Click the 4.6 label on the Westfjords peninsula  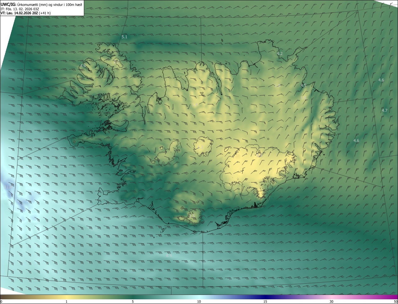coord(83,66)
